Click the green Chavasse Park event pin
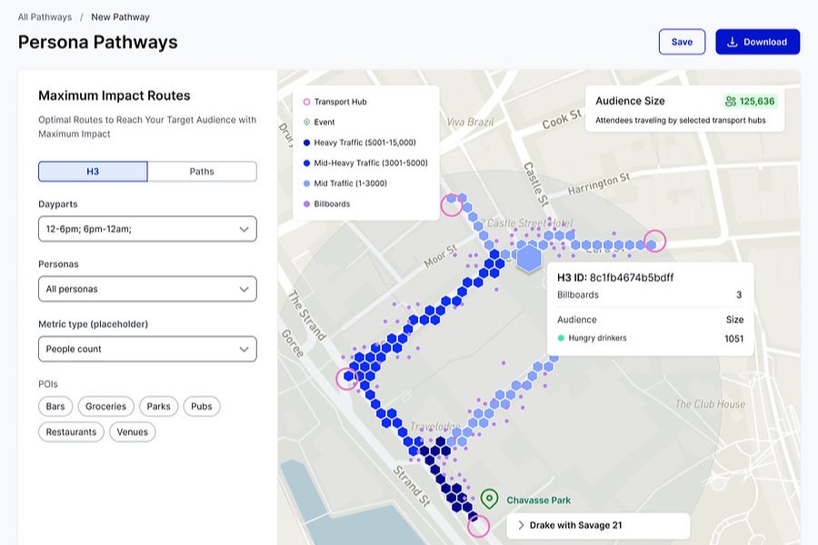This screenshot has width=818, height=545. pyautogui.click(x=489, y=499)
